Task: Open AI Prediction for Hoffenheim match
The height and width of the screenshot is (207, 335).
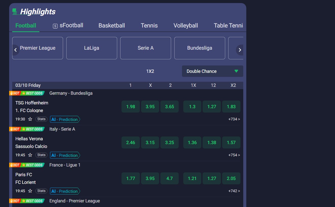Action: (x=65, y=119)
